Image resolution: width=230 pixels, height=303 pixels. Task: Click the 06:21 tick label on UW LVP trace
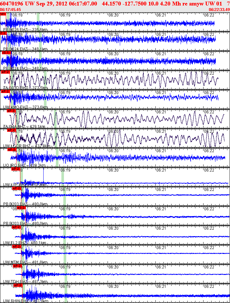click(x=161, y=170)
